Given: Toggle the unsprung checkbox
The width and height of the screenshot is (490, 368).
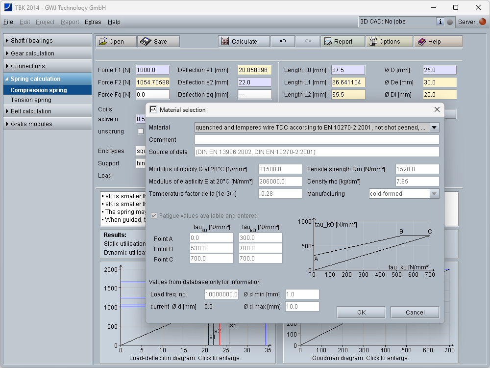Looking at the screenshot, I should coord(141,131).
